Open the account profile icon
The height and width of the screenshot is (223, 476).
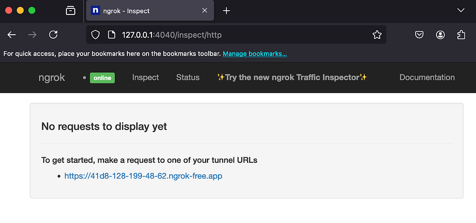(x=440, y=35)
